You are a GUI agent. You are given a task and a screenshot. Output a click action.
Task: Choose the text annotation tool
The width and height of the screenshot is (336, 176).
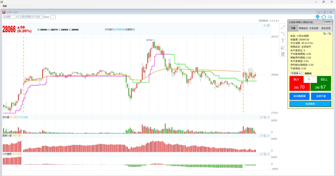click(x=283, y=41)
